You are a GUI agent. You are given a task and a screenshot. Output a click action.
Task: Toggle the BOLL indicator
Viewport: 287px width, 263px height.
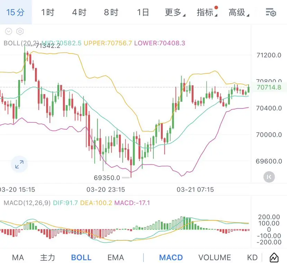click(x=81, y=257)
